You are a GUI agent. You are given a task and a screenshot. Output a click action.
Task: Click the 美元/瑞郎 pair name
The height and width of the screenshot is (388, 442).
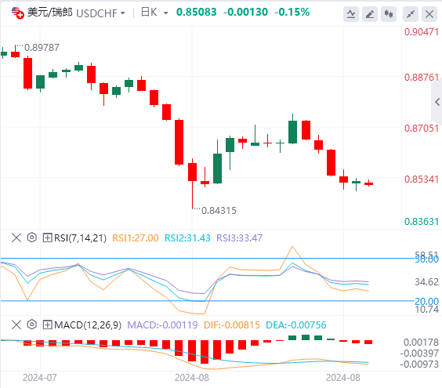tap(50, 13)
